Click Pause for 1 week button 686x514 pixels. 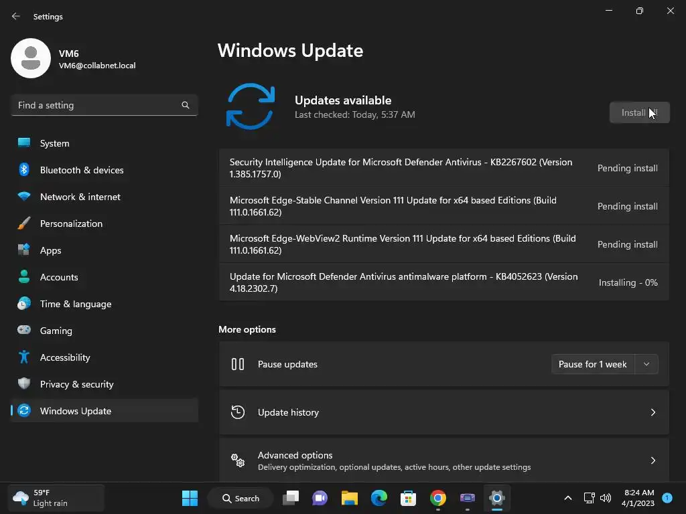pos(592,364)
